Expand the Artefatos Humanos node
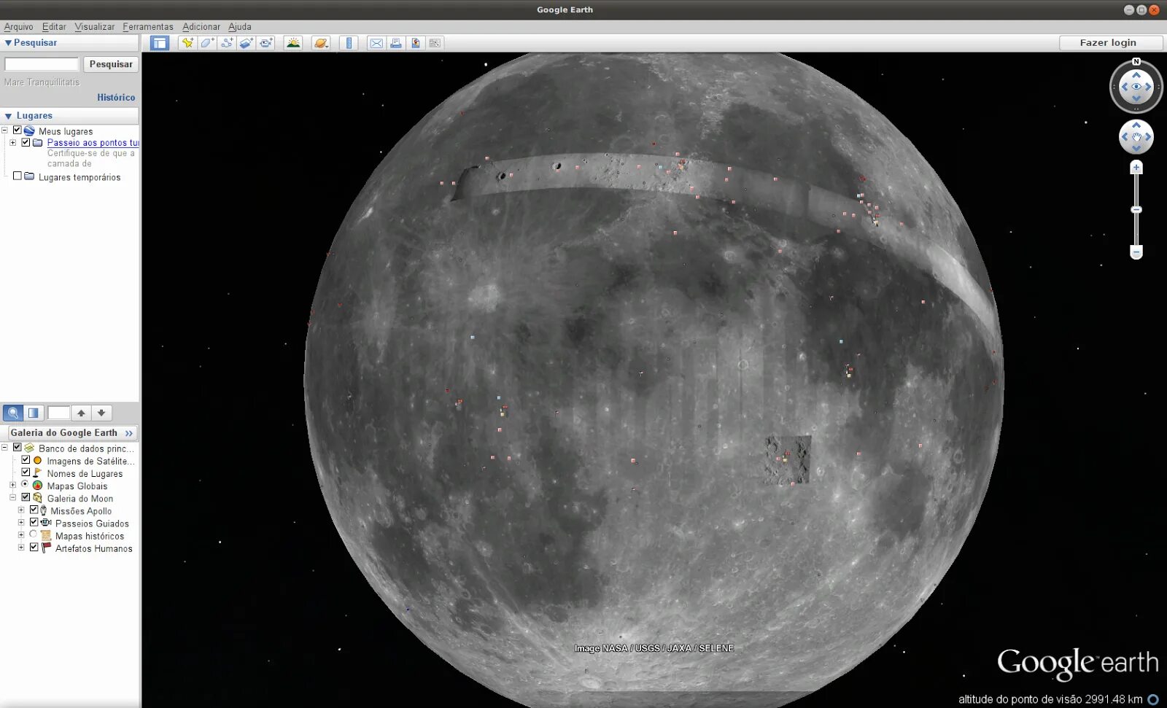 point(21,548)
